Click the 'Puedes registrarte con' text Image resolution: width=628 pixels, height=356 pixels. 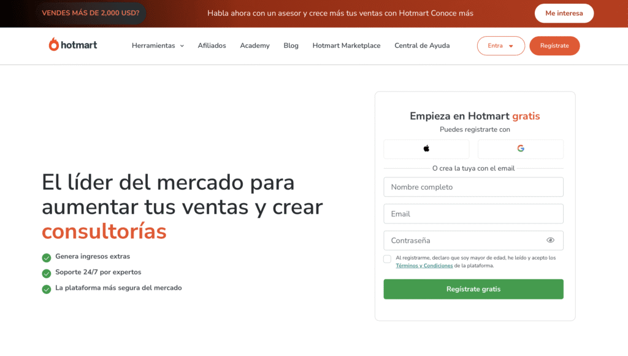(x=475, y=130)
